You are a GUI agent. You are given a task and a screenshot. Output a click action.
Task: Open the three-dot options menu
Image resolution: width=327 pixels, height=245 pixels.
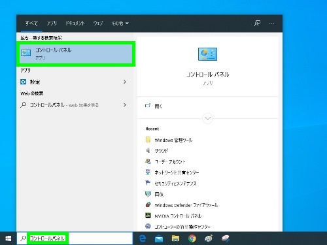pyautogui.click(x=271, y=23)
